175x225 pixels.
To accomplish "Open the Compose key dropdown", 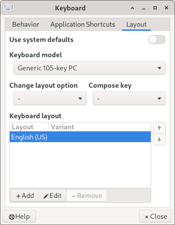I will coord(129,98).
